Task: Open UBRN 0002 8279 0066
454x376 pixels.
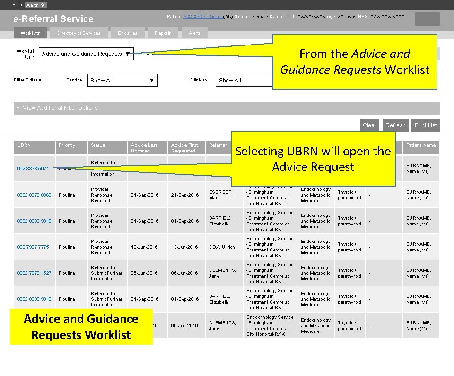Action: 34,195
